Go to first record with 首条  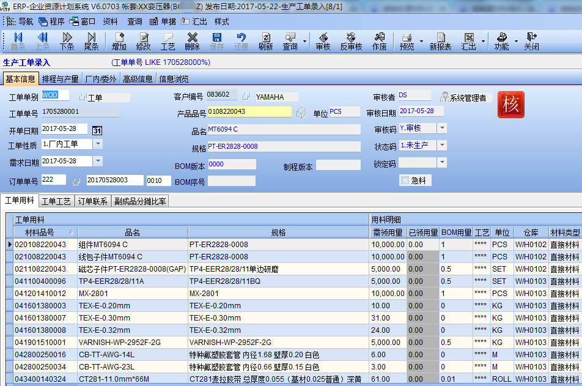[18, 41]
